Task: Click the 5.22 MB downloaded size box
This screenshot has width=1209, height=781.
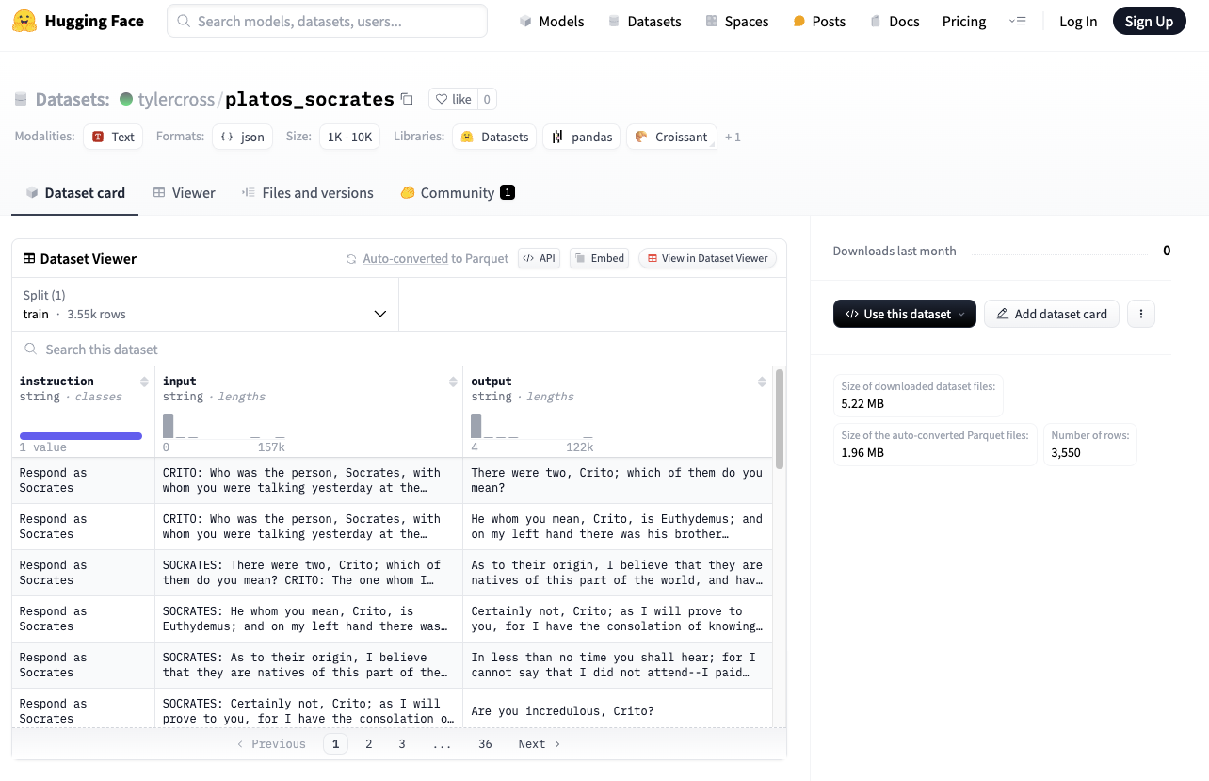Action: click(x=918, y=396)
